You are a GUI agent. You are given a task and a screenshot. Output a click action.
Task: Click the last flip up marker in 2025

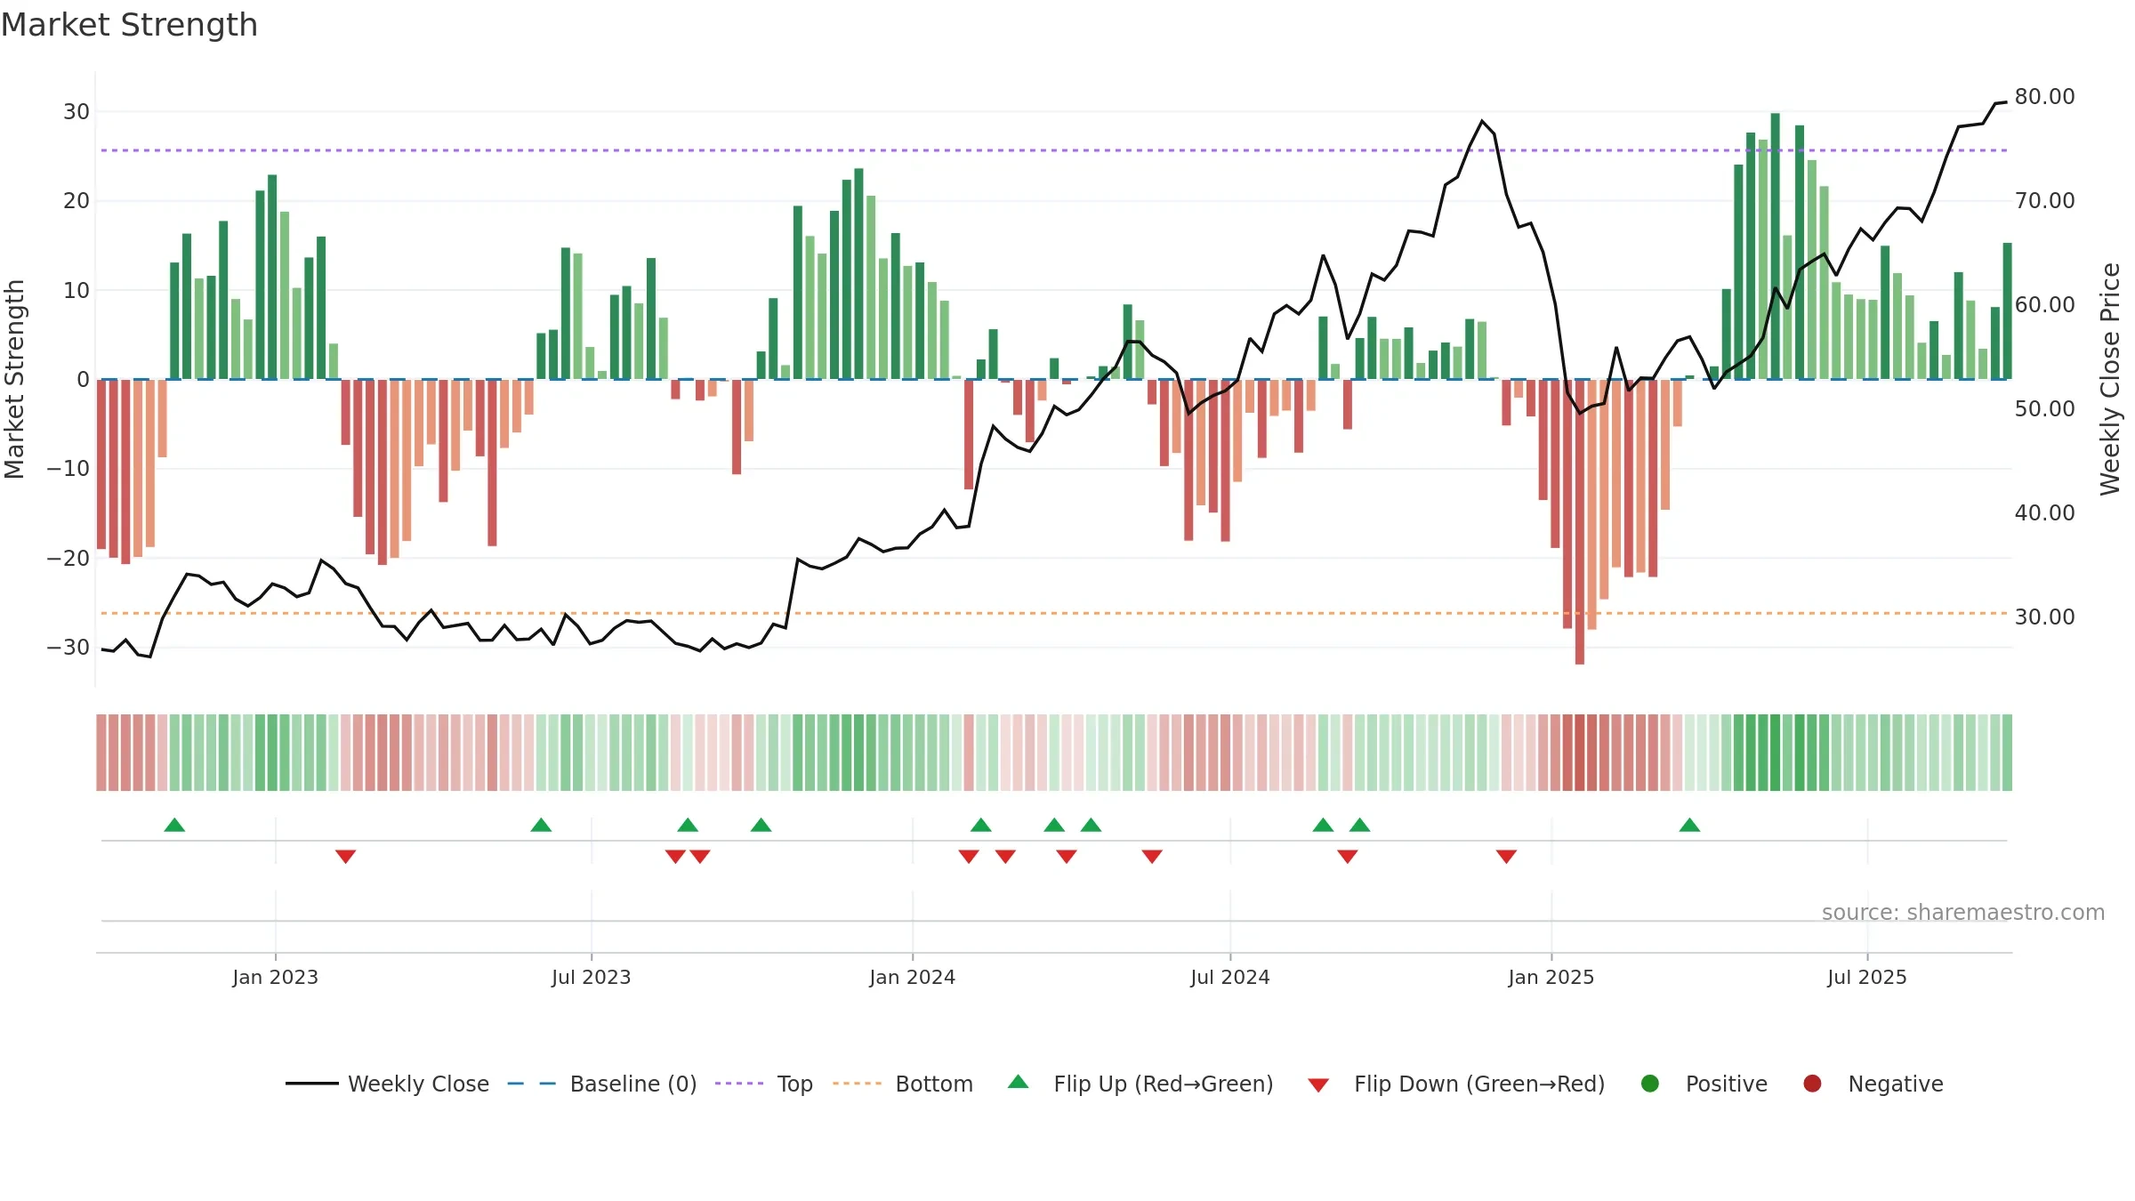click(1689, 825)
